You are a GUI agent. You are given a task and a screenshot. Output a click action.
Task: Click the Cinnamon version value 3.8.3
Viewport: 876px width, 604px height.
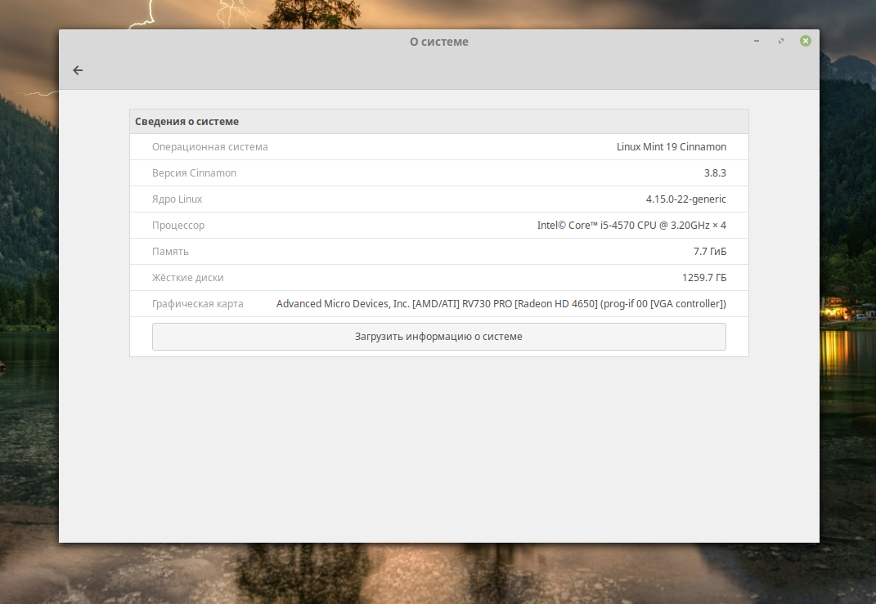715,173
